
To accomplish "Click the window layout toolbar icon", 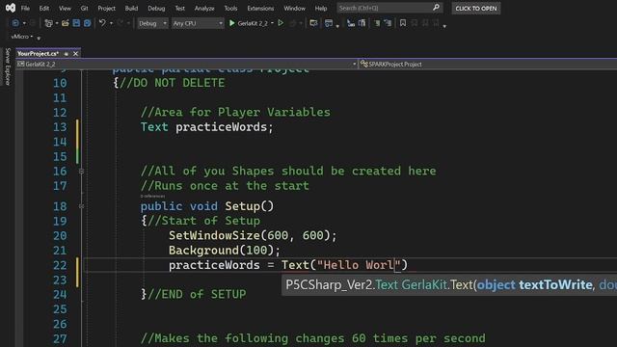I will (329, 23).
